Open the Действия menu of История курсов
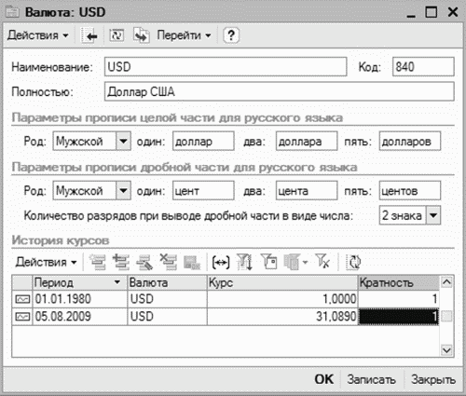Image resolution: width=466 pixels, height=396 pixels. [x=46, y=262]
